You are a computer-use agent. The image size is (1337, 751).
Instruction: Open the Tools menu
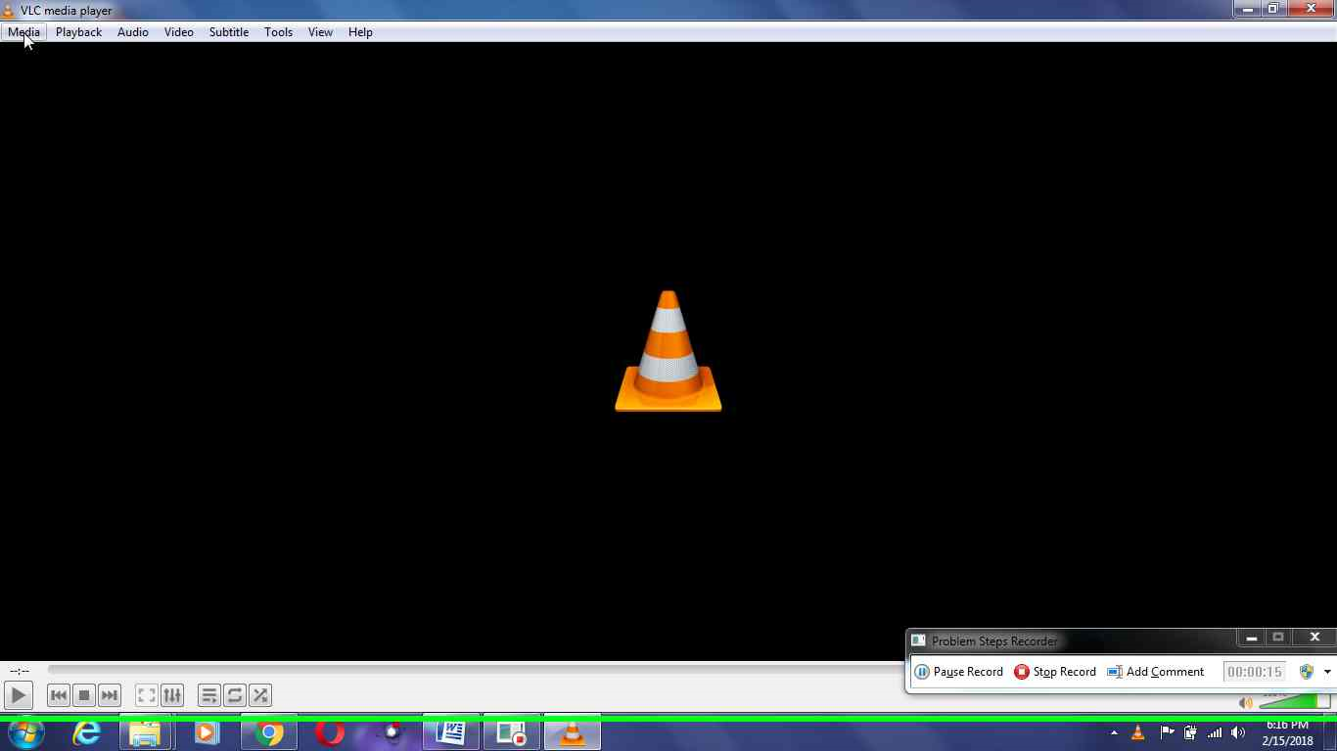point(278,32)
